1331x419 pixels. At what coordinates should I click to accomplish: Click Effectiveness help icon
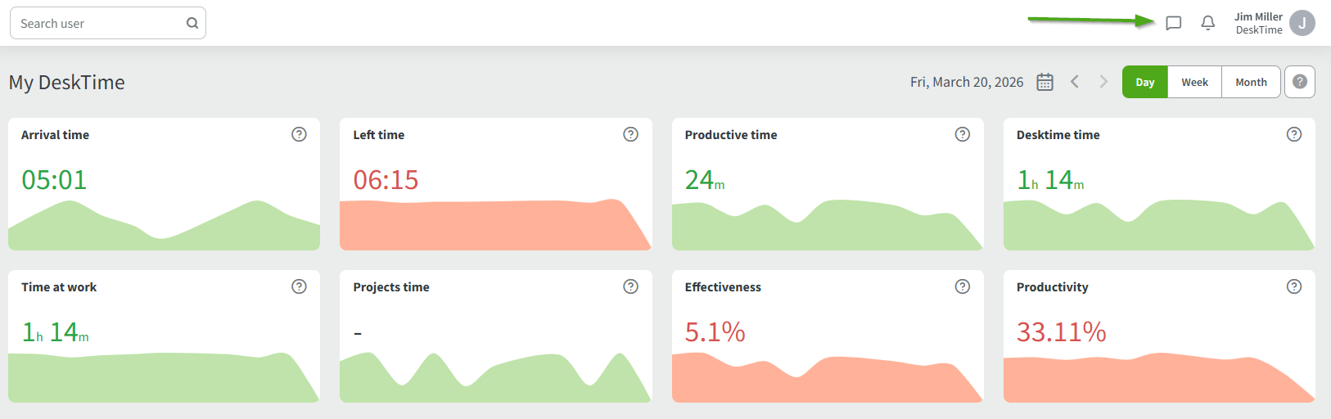tap(962, 286)
